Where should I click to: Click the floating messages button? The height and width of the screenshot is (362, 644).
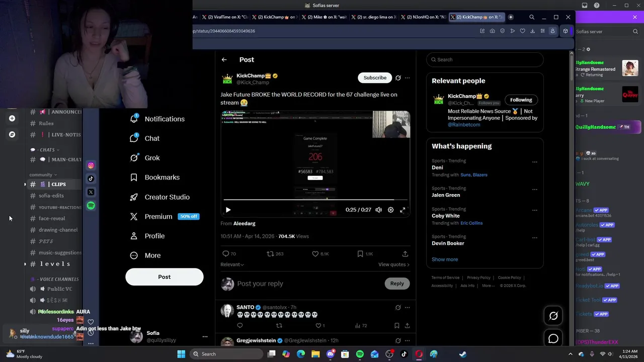pos(553,339)
